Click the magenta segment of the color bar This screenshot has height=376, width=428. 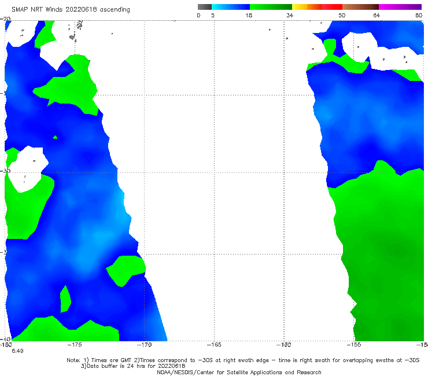coord(400,7)
